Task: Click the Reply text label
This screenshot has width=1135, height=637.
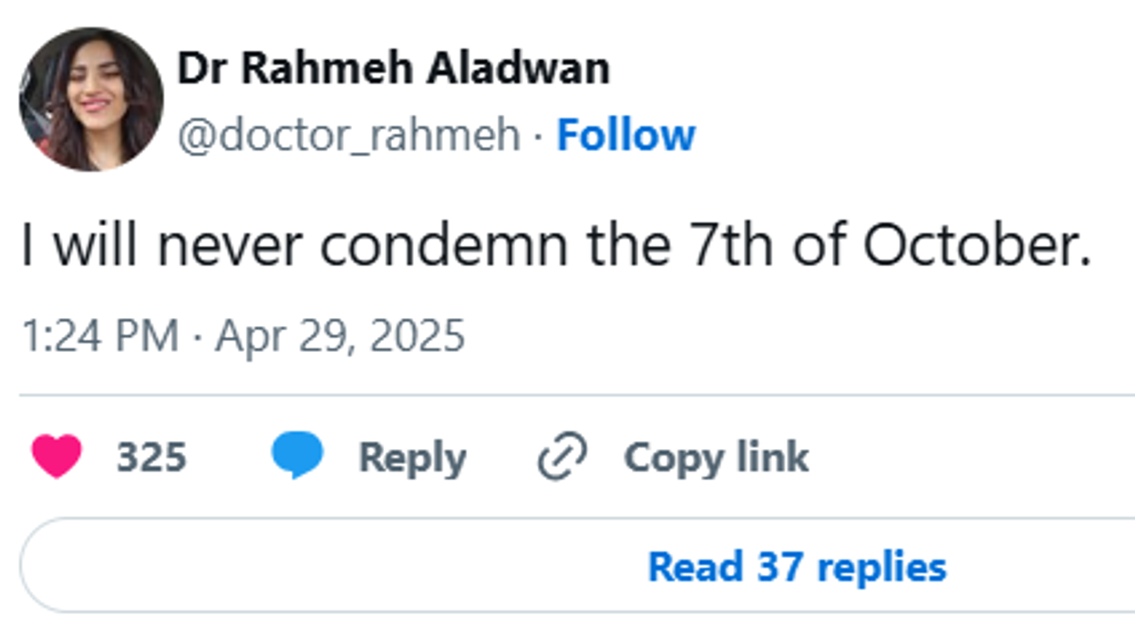Action: (x=412, y=457)
